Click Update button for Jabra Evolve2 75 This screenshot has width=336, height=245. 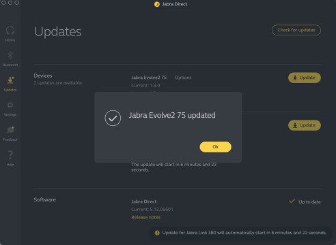click(x=305, y=78)
